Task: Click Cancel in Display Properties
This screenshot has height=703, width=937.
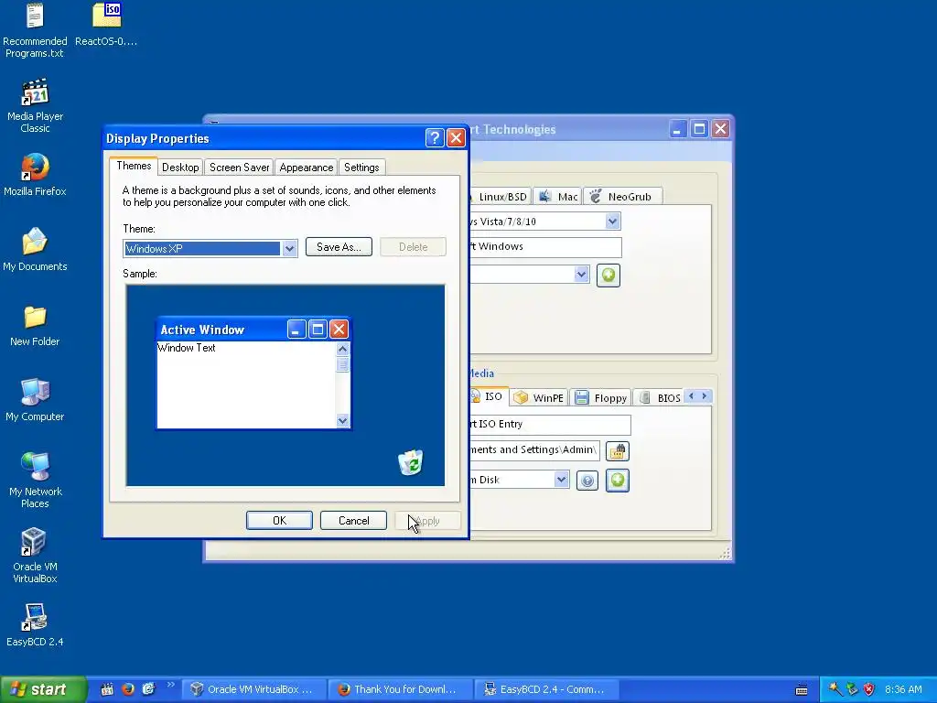Action: tap(353, 520)
